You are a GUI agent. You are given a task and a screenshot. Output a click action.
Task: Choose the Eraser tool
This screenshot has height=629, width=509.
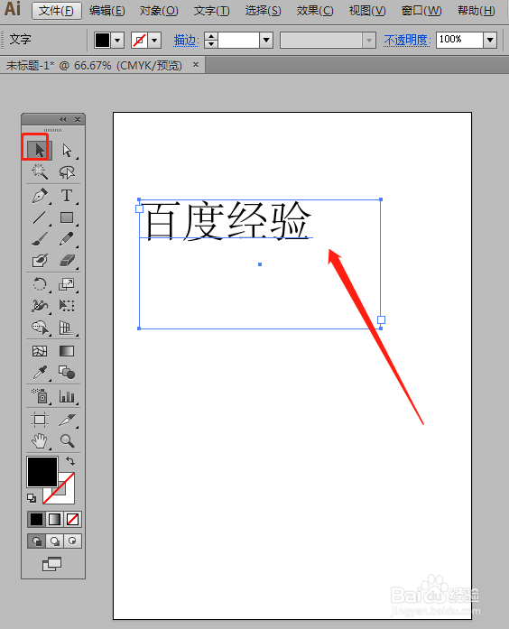[x=67, y=261]
